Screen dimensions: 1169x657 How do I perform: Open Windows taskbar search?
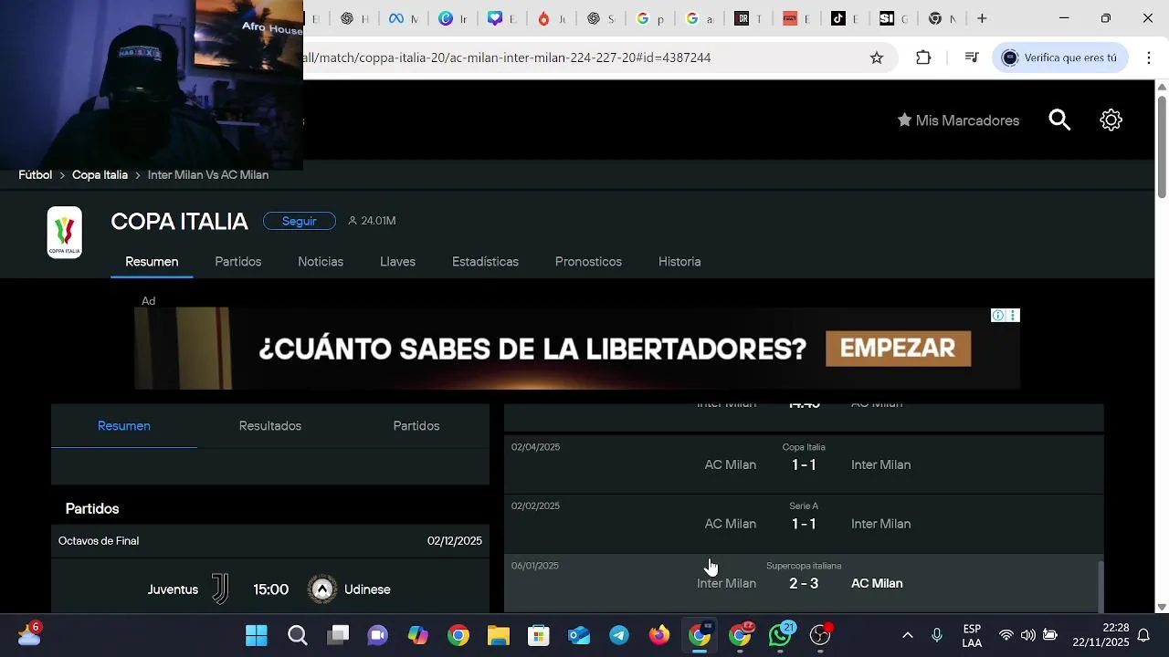click(298, 635)
